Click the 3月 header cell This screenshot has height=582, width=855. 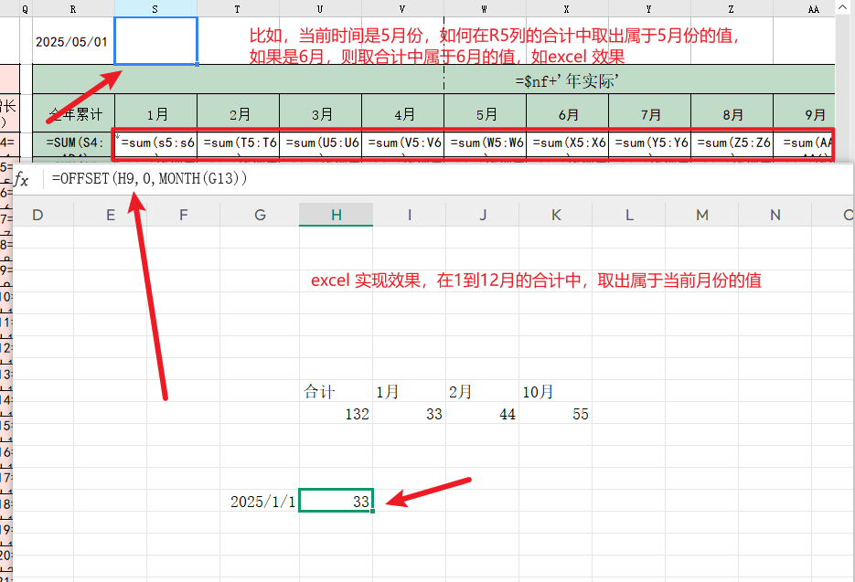[x=321, y=113]
